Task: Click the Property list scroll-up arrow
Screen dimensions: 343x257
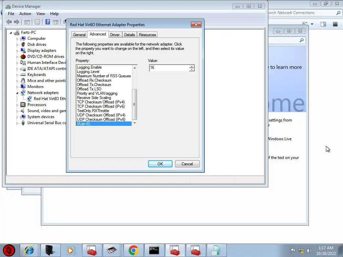Action: pyautogui.click(x=135, y=68)
